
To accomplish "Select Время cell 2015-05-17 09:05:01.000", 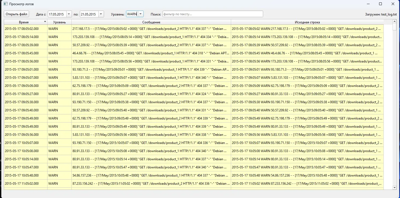I will [26, 70].
